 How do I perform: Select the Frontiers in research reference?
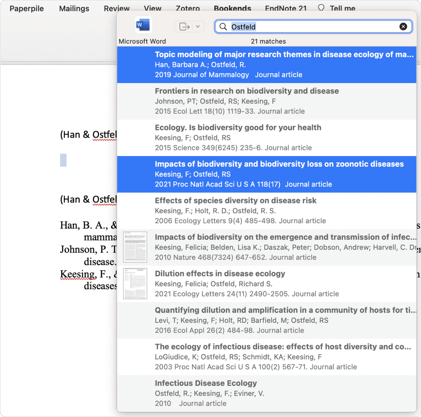point(268,101)
